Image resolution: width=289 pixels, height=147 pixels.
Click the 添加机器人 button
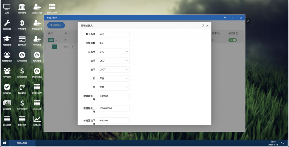(56, 25)
